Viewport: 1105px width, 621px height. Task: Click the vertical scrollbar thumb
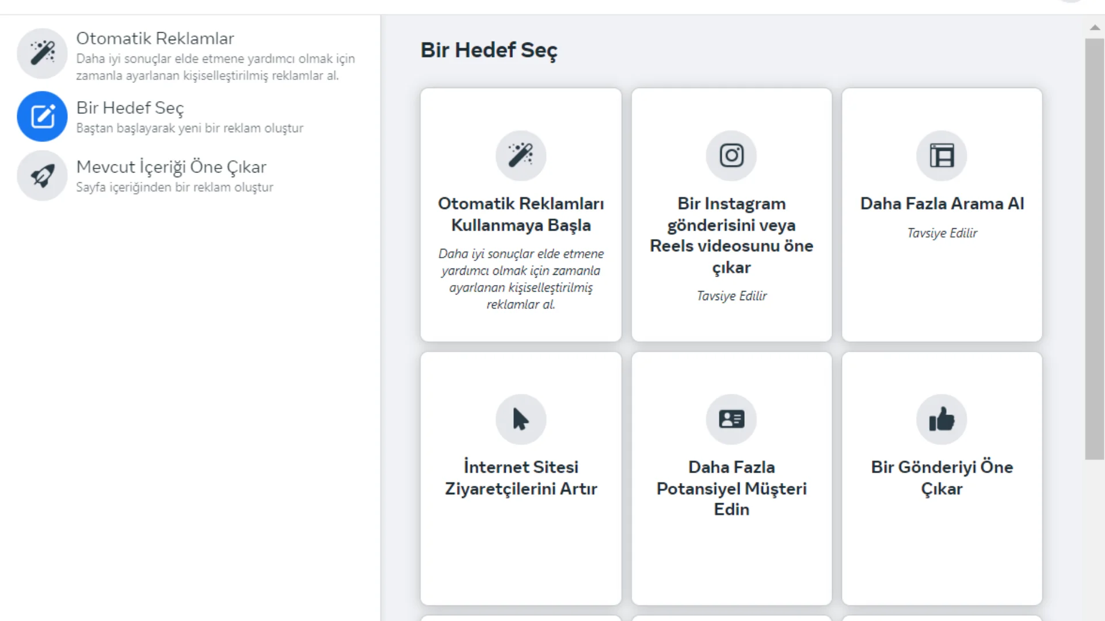pyautogui.click(x=1095, y=248)
